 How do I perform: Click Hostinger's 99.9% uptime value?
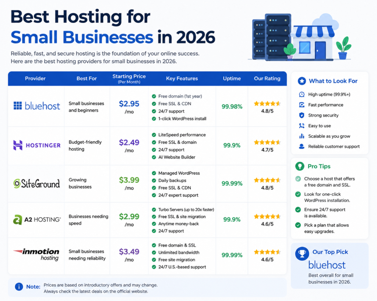click(x=232, y=145)
